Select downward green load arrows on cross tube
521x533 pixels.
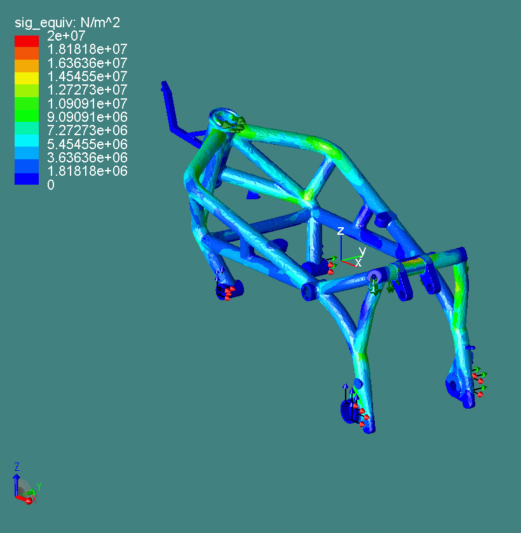[375, 287]
